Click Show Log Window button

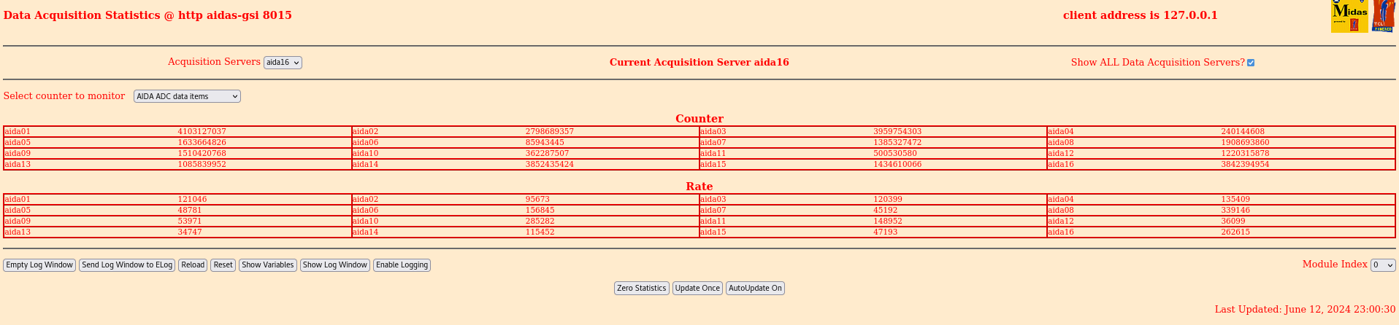pyautogui.click(x=335, y=265)
